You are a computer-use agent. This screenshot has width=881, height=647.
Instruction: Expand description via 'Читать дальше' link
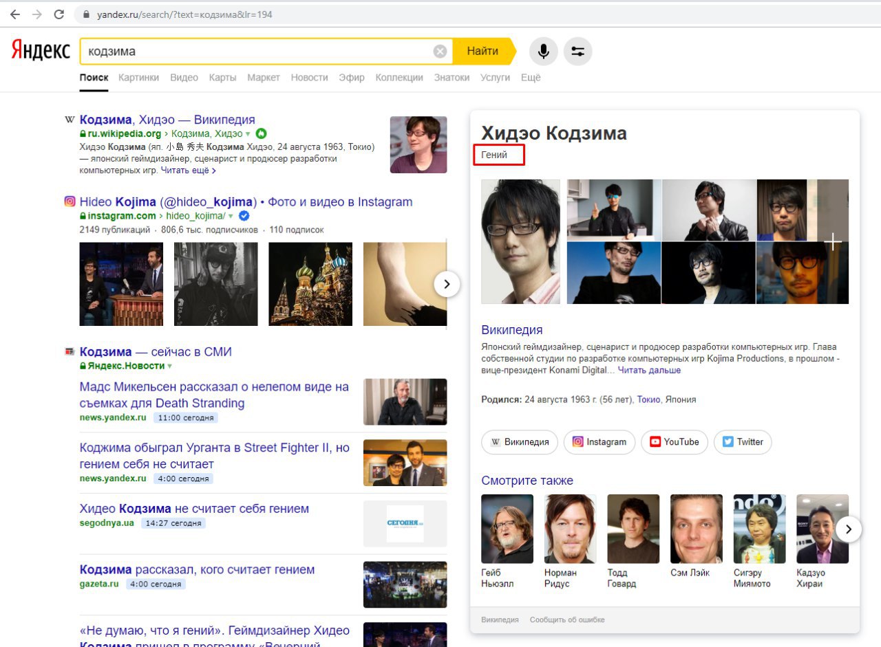coord(649,370)
